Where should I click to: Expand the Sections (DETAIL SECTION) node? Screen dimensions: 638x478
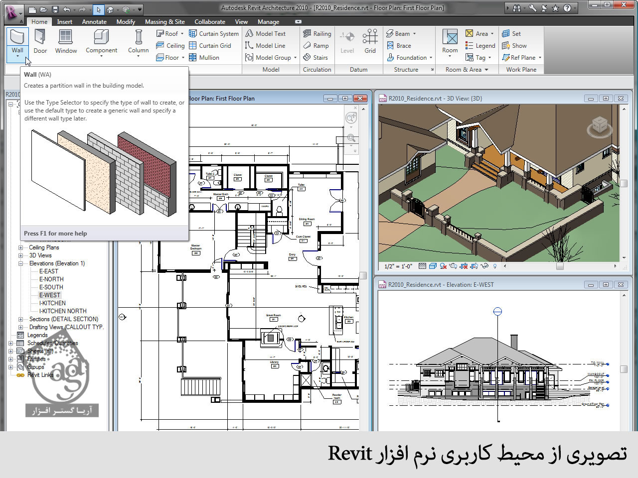tap(20, 319)
